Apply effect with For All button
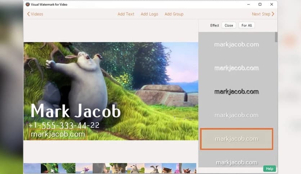Image resolution: width=301 pixels, height=174 pixels. click(x=247, y=25)
